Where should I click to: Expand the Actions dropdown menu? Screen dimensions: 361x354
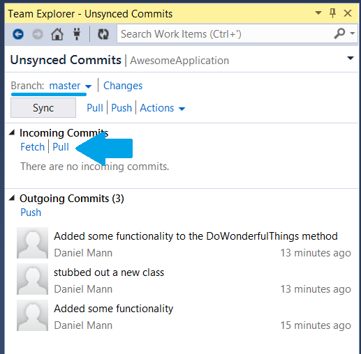(162, 108)
